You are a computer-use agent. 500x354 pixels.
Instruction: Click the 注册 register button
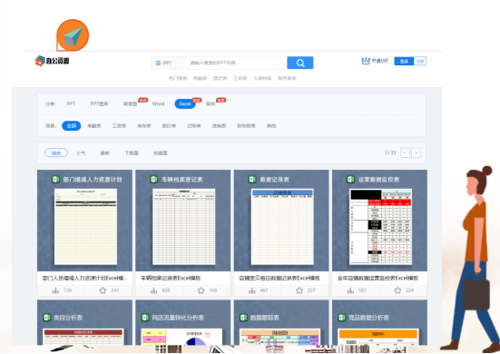(420, 61)
